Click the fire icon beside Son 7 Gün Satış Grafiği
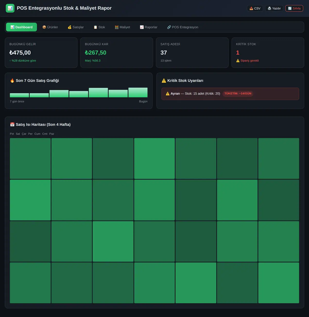Viewport: 309px width, 317px height. (12, 81)
